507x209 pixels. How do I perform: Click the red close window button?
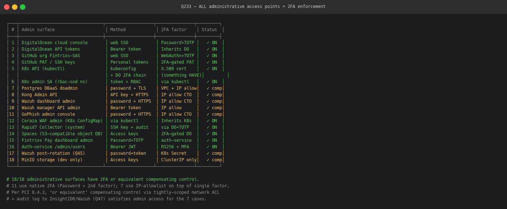tap(7, 7)
